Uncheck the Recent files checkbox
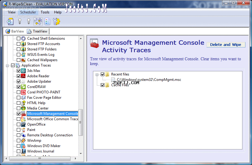Screen dimensions: 252x165 tap(103, 74)
